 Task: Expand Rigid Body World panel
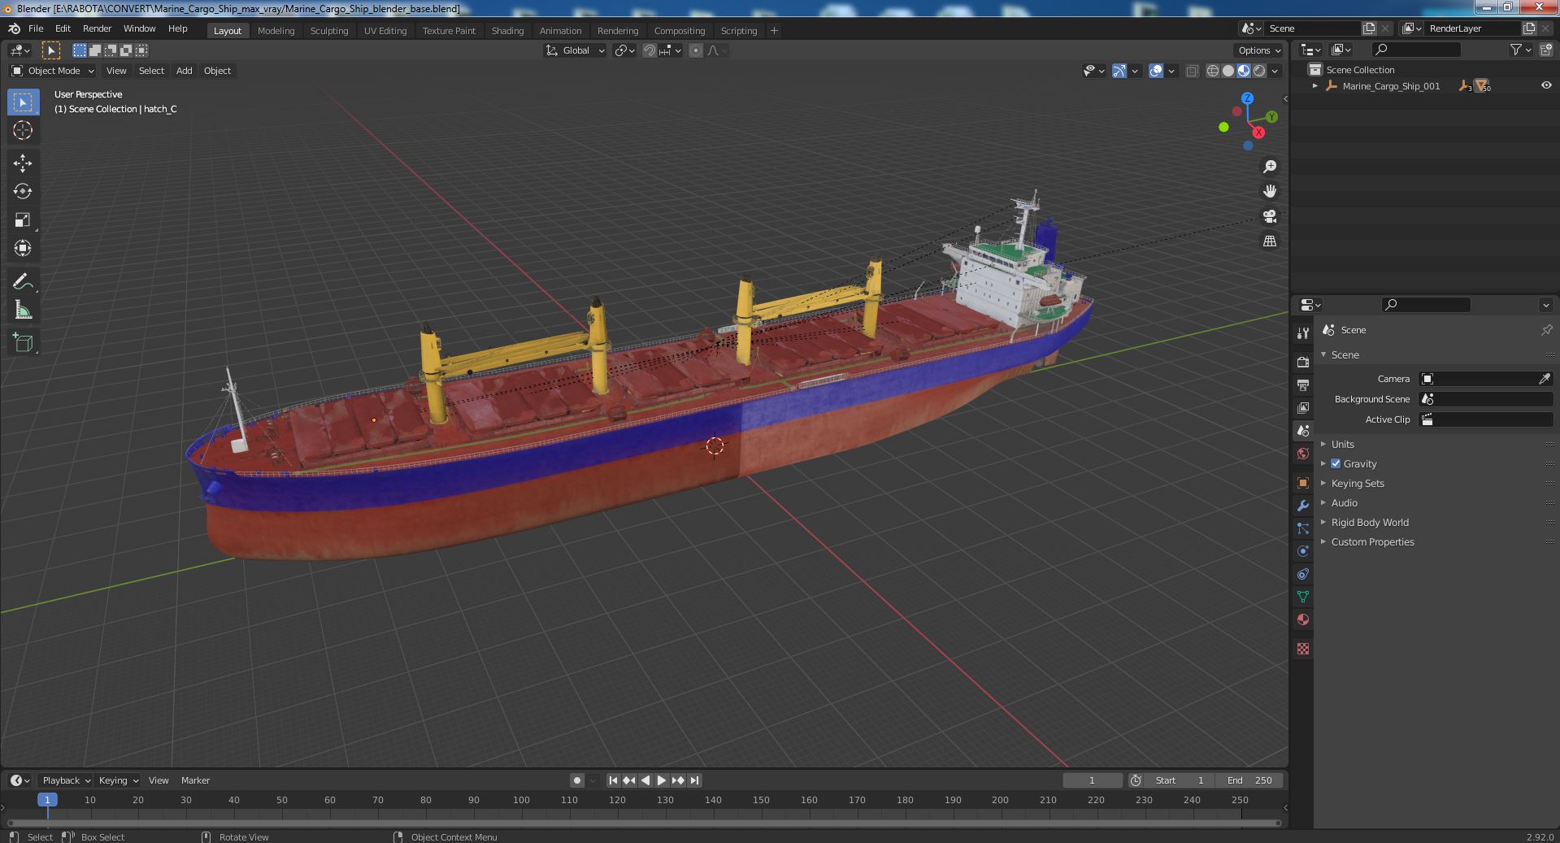1370,523
